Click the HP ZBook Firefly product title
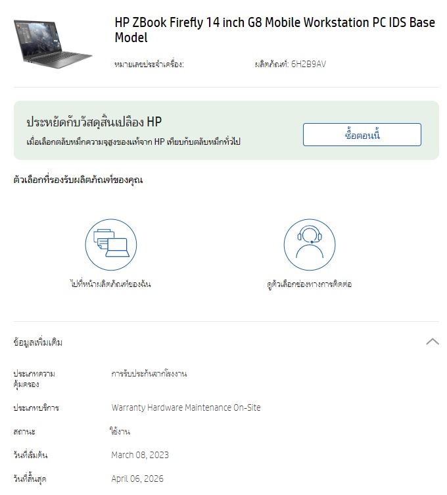The width and height of the screenshot is (447, 495). coord(275,30)
